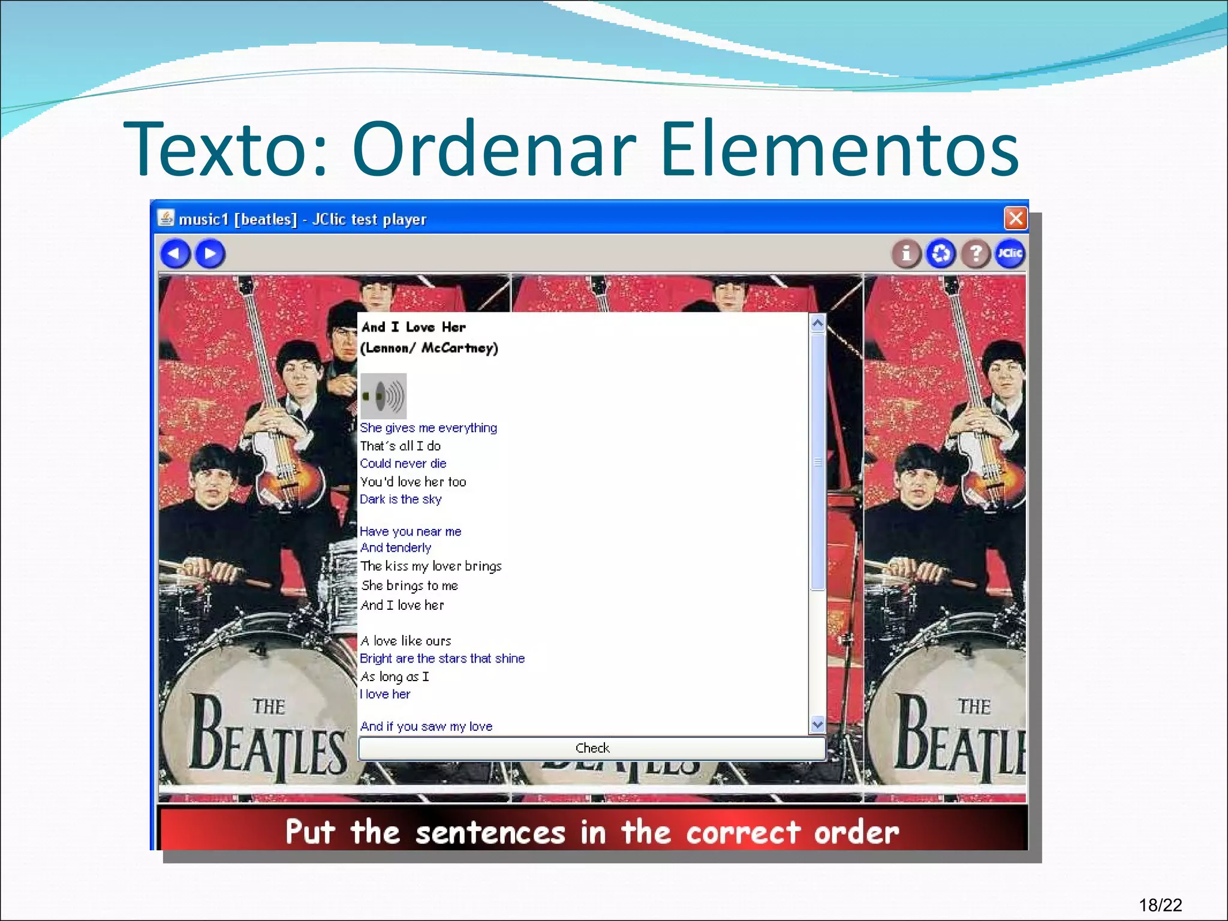Select the line 'She brings to me'
The width and height of the screenshot is (1228, 921).
coord(409,585)
